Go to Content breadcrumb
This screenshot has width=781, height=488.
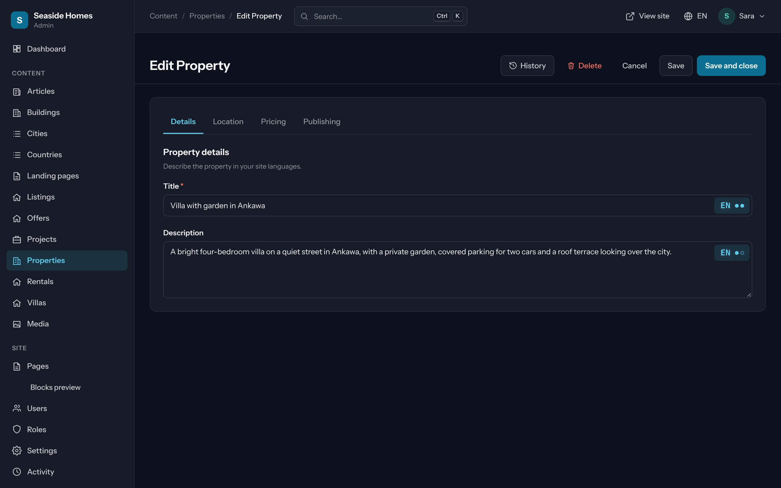(x=163, y=16)
